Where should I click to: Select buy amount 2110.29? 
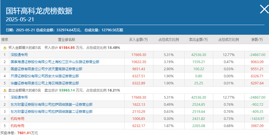click(x=139, y=112)
